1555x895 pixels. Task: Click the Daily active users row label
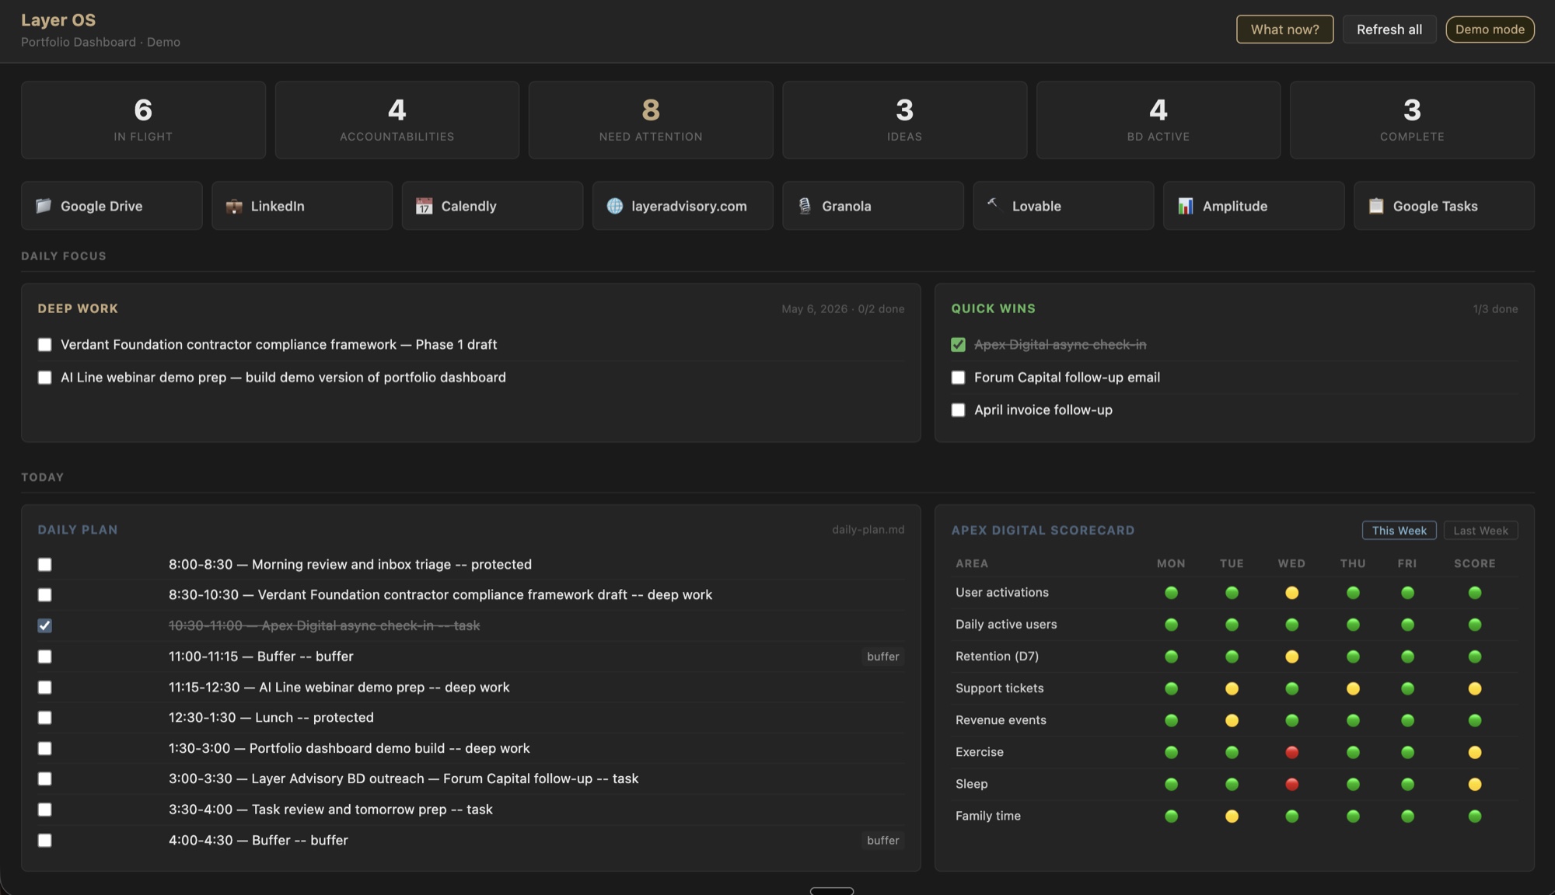click(x=1006, y=625)
